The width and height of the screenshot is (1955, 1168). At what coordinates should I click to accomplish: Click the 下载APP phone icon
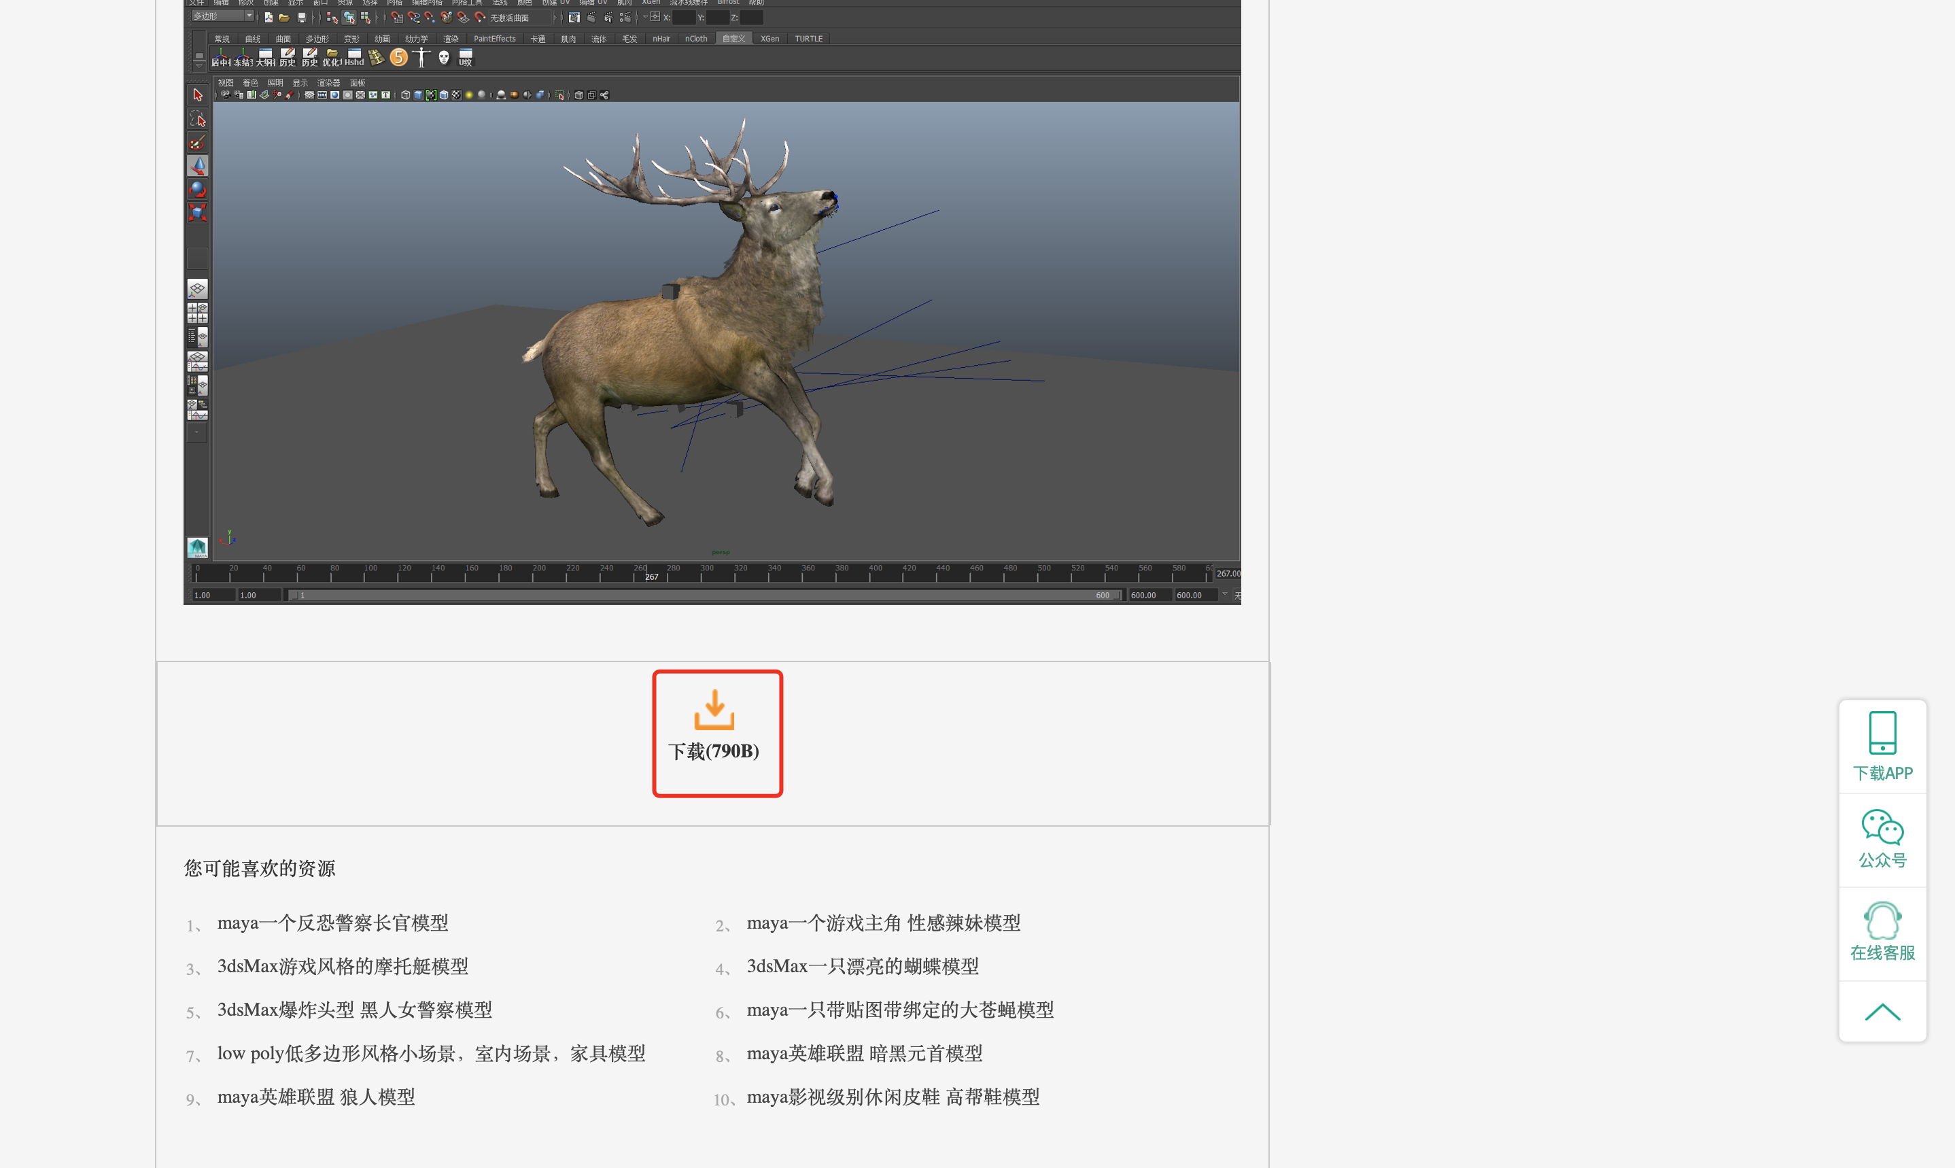tap(1882, 732)
